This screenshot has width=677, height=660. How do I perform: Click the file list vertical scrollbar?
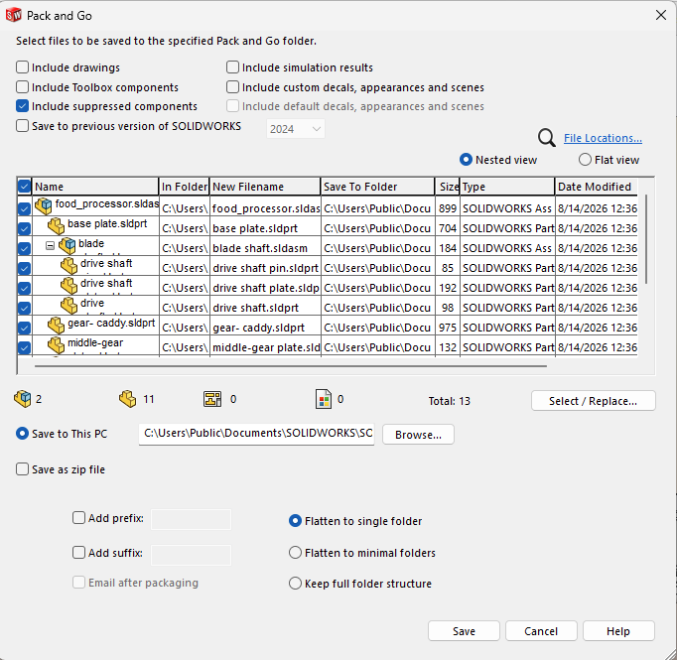[x=646, y=239]
